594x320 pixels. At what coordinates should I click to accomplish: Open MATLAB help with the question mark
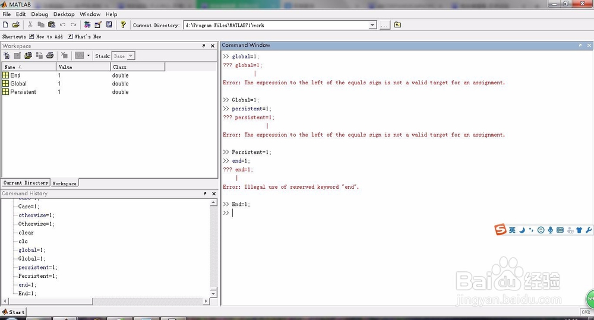point(123,24)
